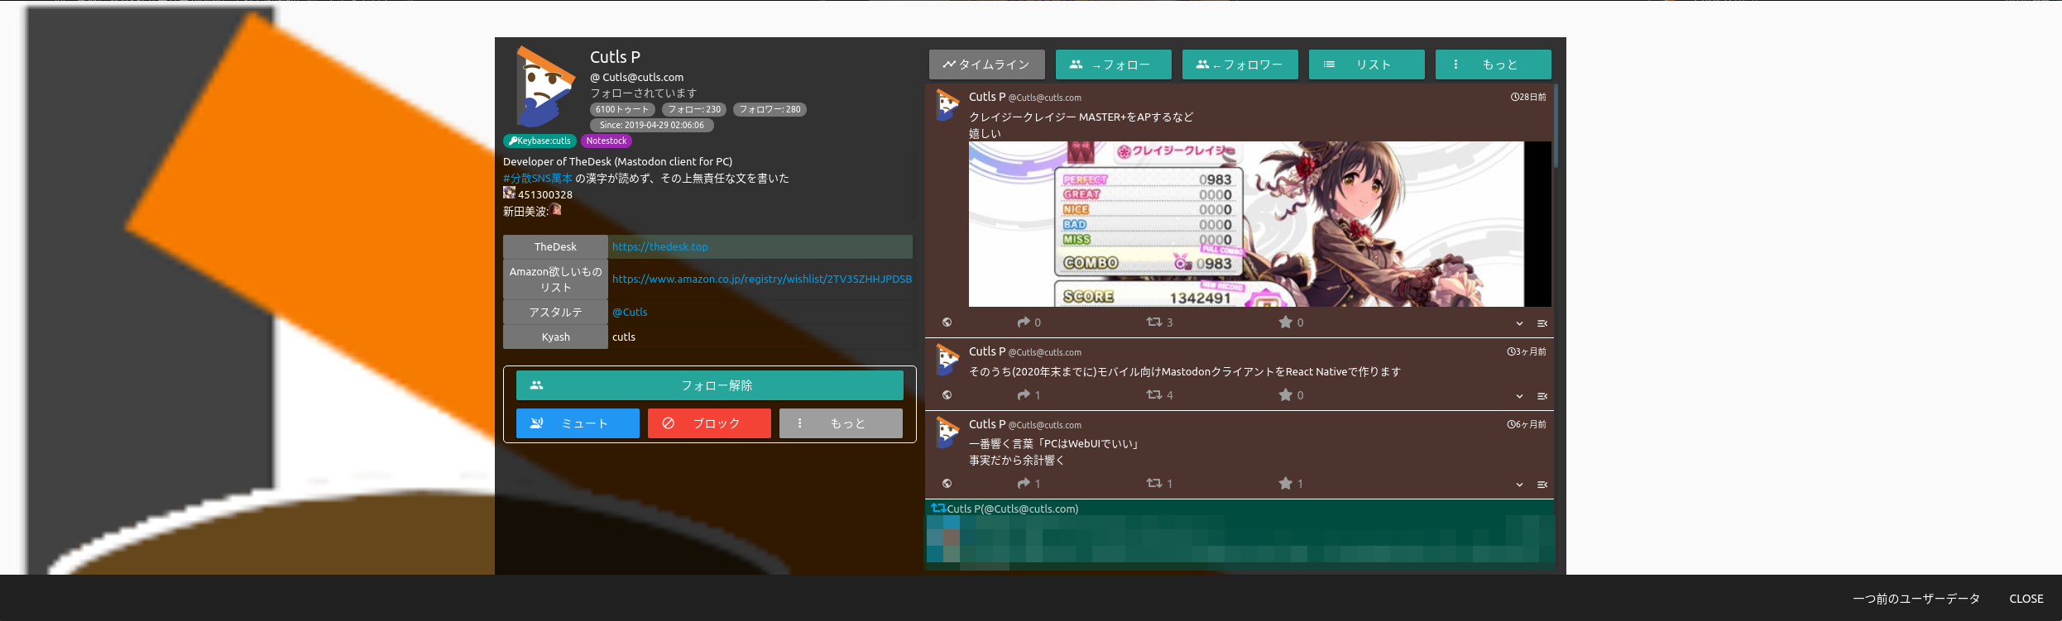Open the @Cutls アスタルテ link
2062x621 pixels.
click(x=630, y=312)
